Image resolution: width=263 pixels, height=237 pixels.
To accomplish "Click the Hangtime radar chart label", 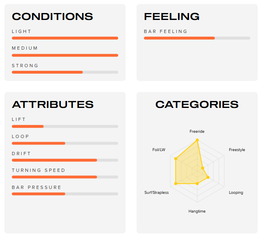I will (197, 211).
